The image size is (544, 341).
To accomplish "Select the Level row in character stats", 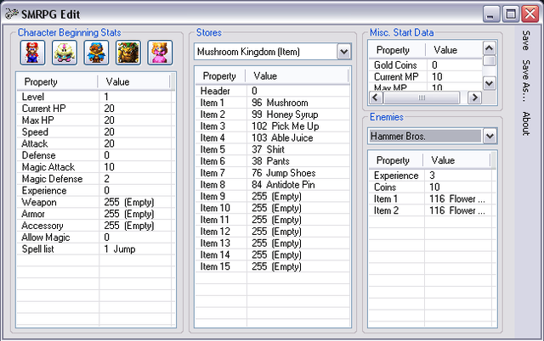I will 94,97.
